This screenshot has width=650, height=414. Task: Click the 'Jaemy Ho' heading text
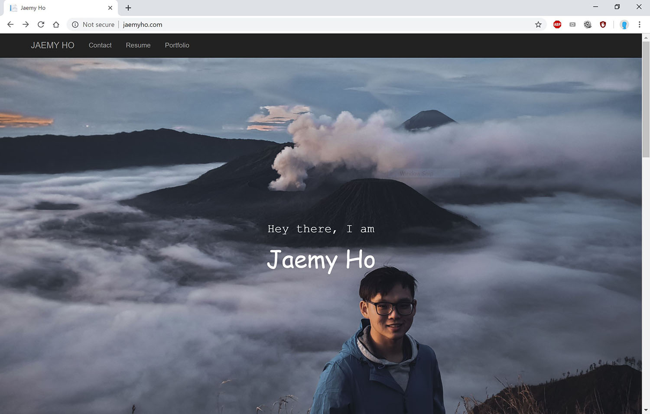[x=321, y=261]
